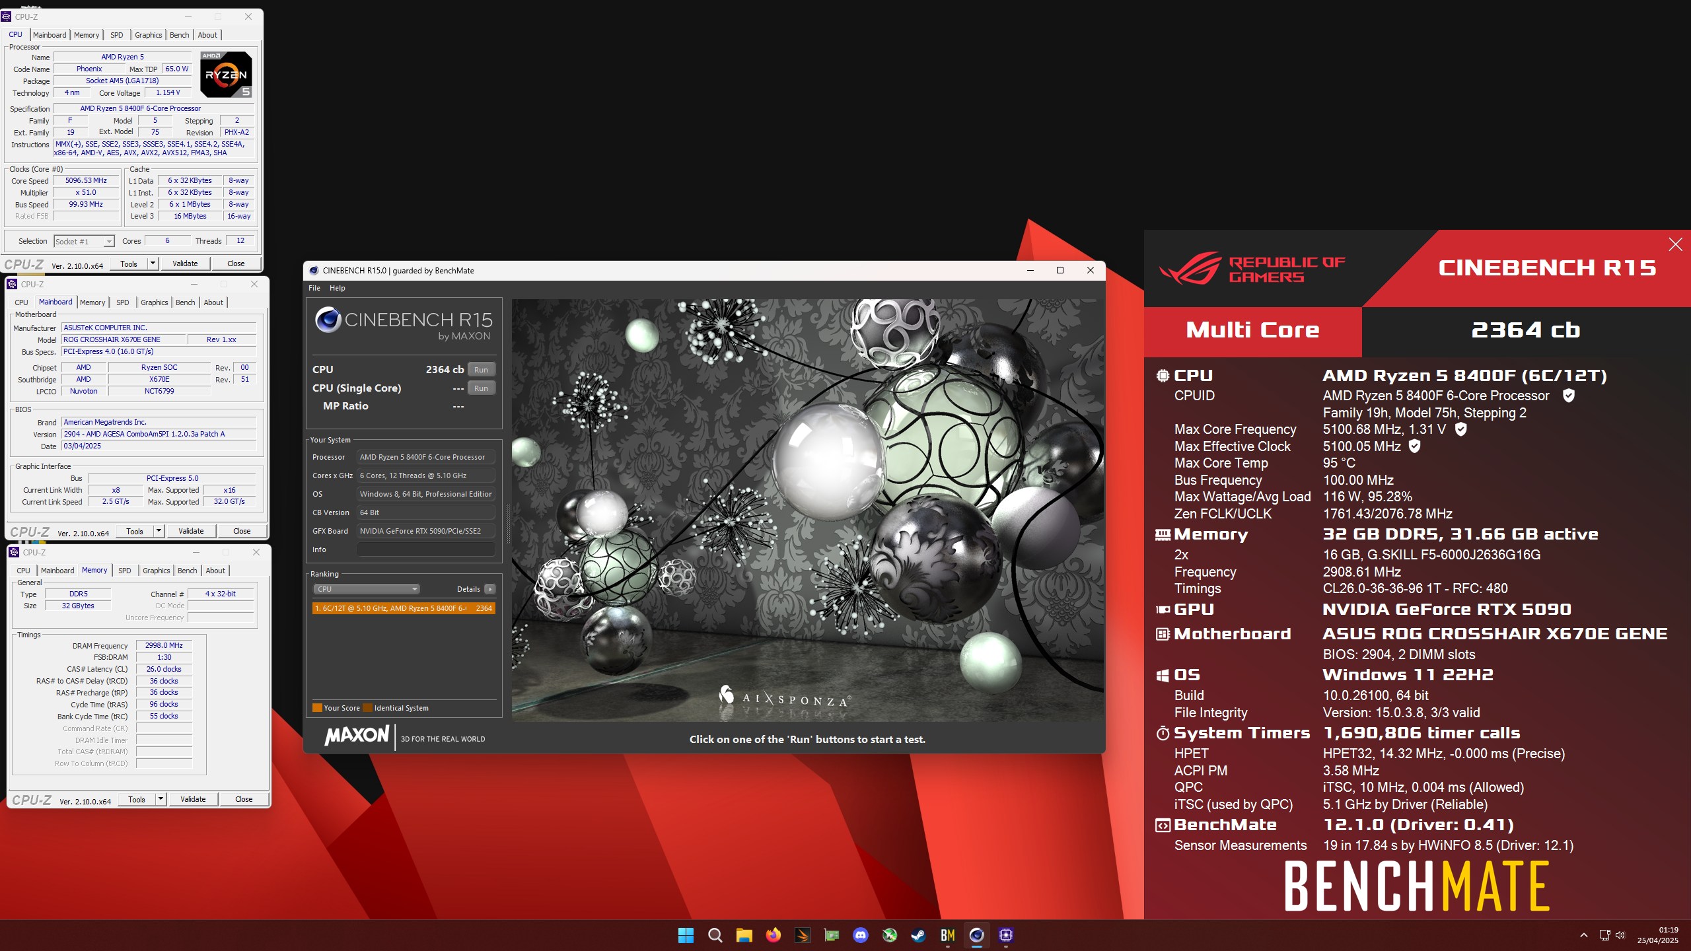1691x951 pixels.
Task: Open taskbar Search
Action: click(715, 935)
